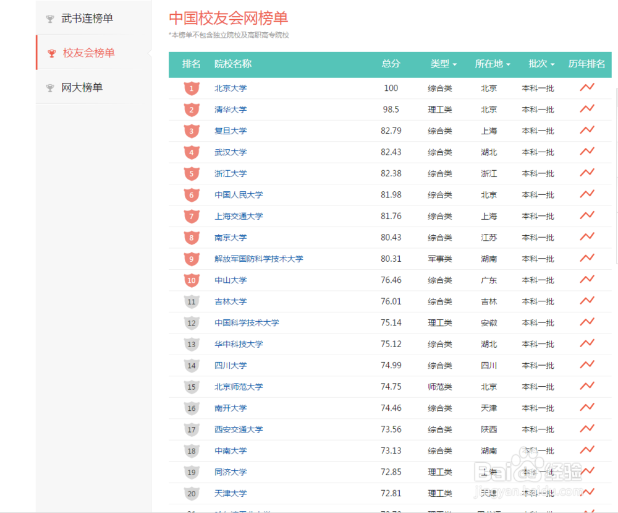Screen dimensions: 618x513
Task: Open the 同济大学 link
Action: [231, 472]
